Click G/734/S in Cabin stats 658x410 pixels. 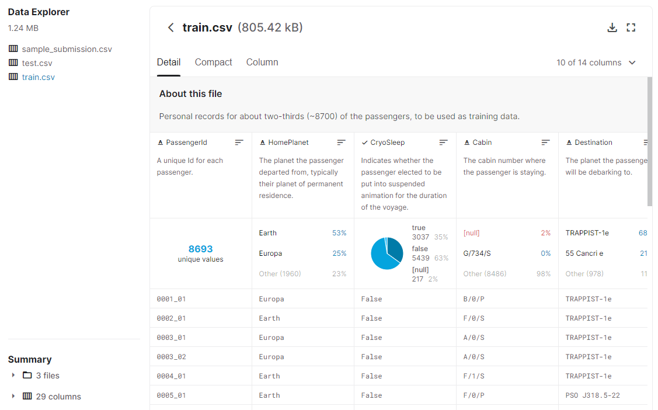[x=477, y=253]
